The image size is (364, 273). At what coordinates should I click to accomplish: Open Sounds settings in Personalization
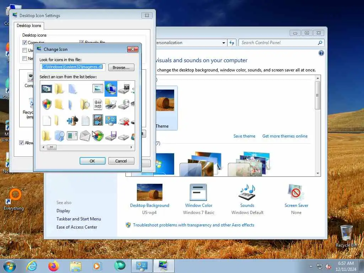tap(247, 199)
